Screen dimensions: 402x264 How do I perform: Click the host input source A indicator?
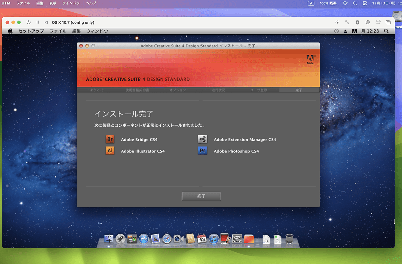[311, 3]
